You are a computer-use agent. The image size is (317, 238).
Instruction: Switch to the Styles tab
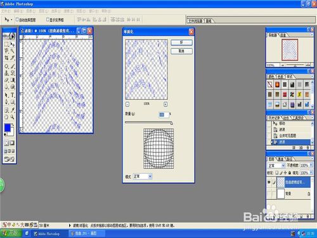(x=289, y=77)
